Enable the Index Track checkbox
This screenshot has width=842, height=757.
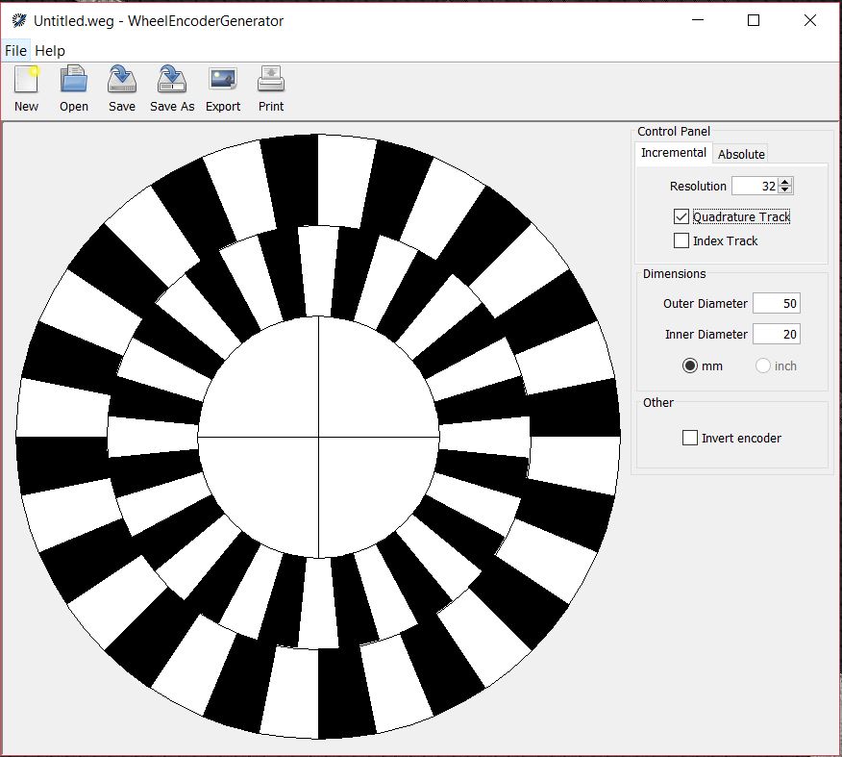pyautogui.click(x=681, y=240)
